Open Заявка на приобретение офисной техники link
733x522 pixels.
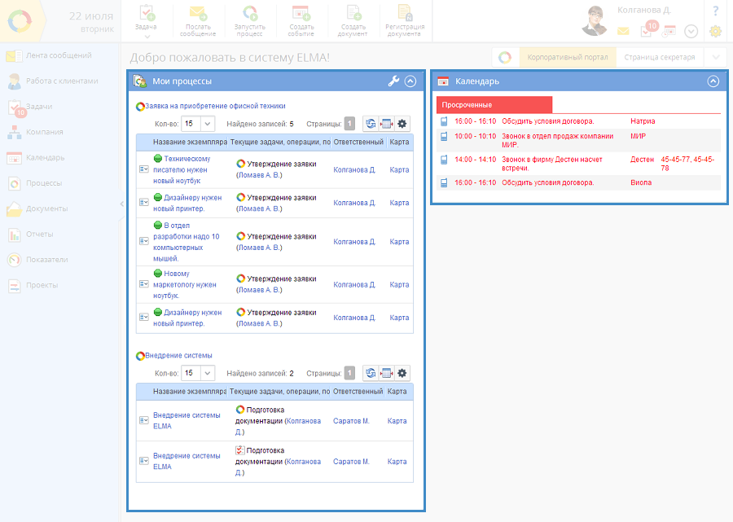(x=215, y=106)
